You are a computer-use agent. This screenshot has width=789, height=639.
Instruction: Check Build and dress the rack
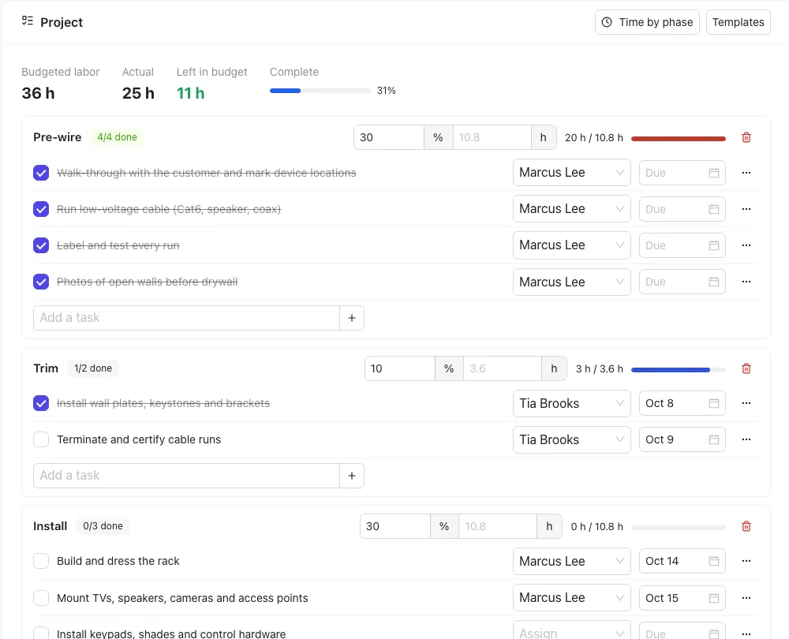pos(41,561)
